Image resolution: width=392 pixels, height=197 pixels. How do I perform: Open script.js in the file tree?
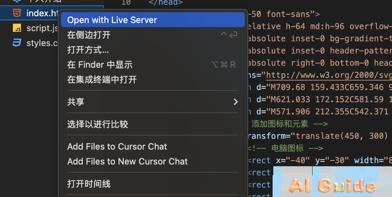click(x=42, y=28)
